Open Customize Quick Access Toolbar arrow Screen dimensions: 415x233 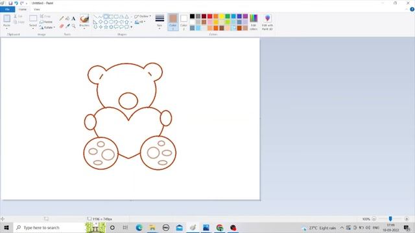[27, 3]
